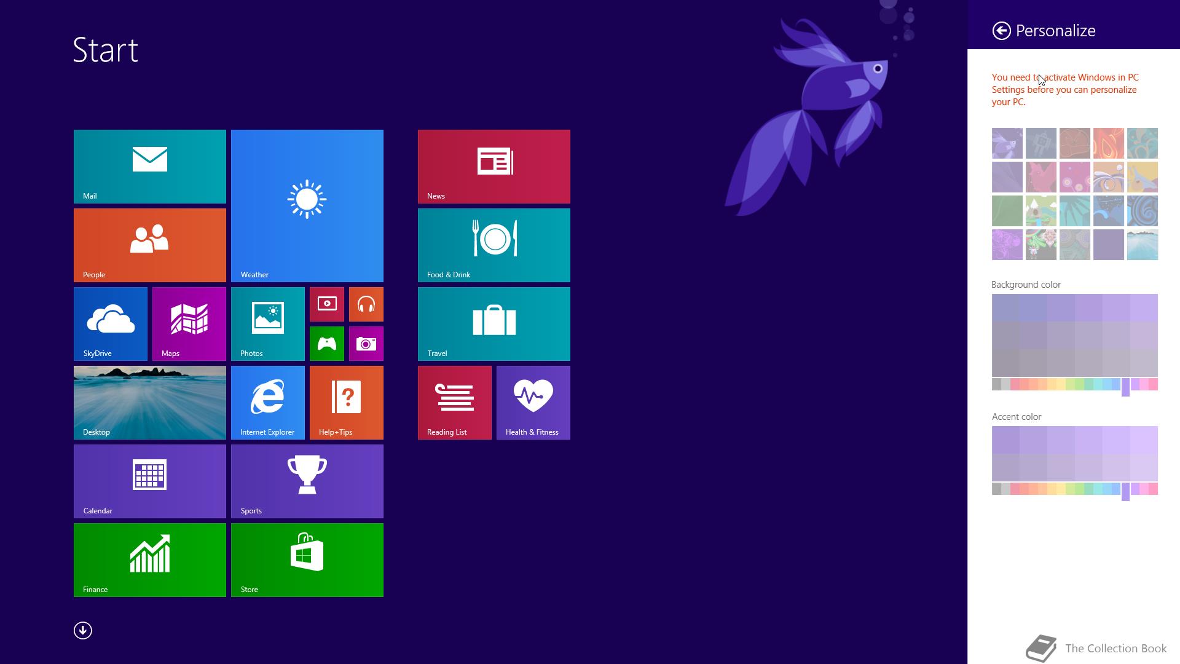Launch Internet Explorer tile

point(267,402)
